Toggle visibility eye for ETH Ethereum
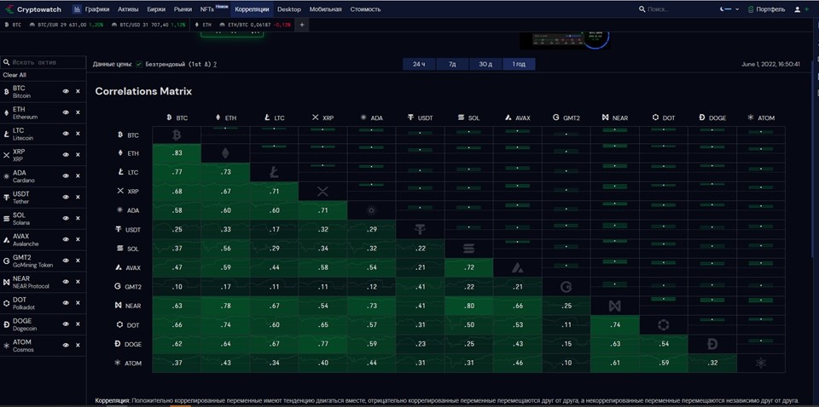819x407 pixels. 66,112
